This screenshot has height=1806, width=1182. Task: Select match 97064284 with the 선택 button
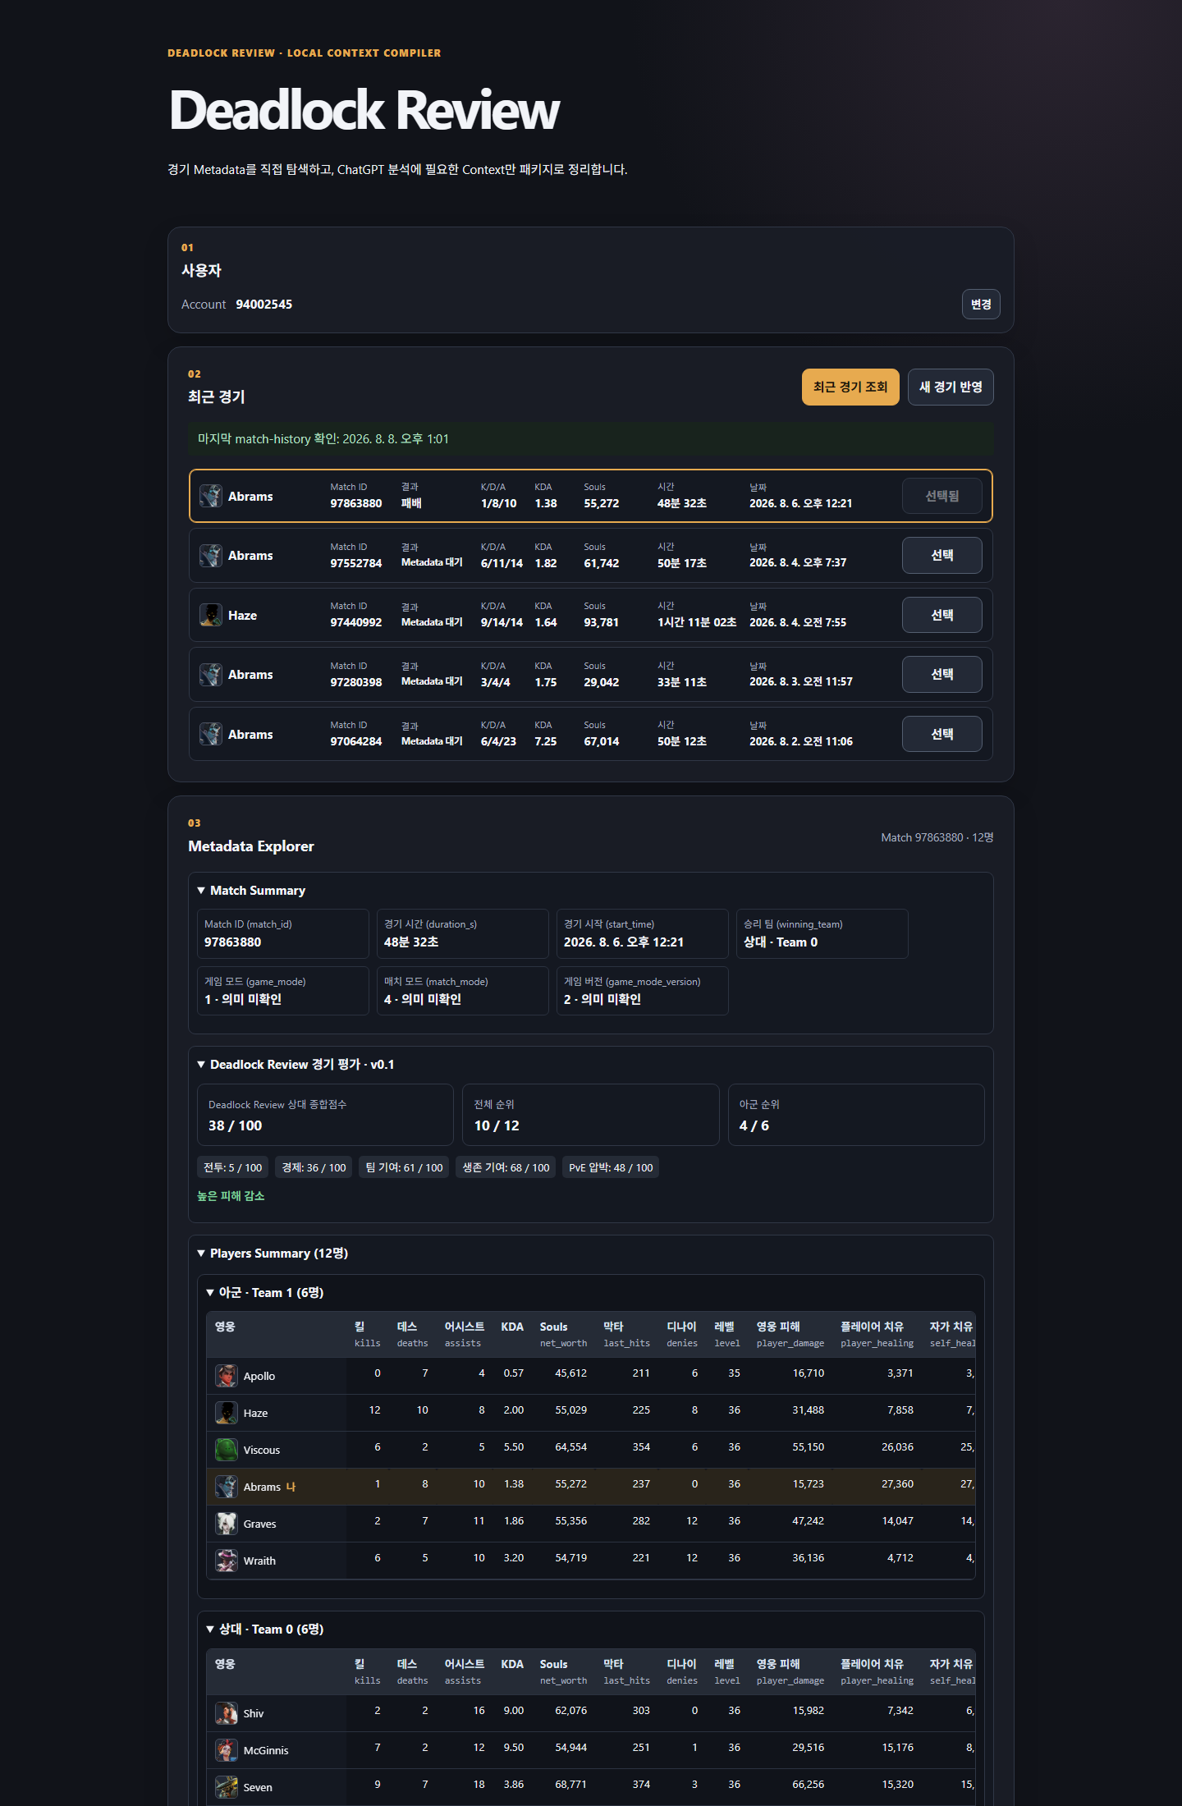pos(942,734)
